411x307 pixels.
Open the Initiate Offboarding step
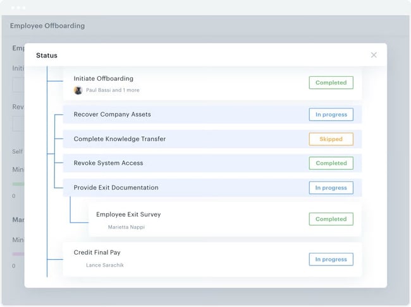212,84
